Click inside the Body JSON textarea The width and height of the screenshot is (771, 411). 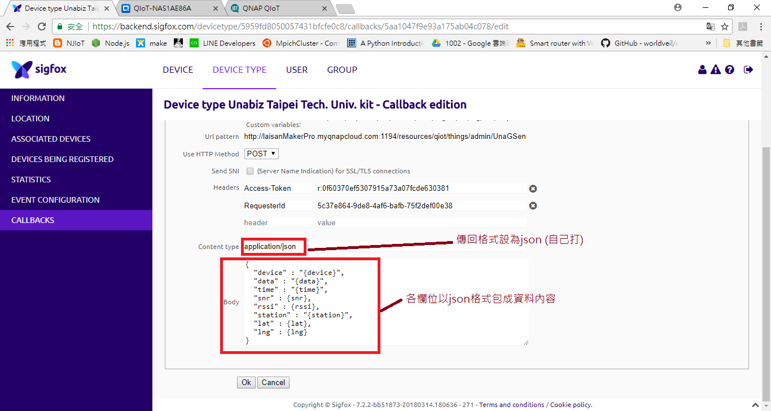(x=385, y=302)
